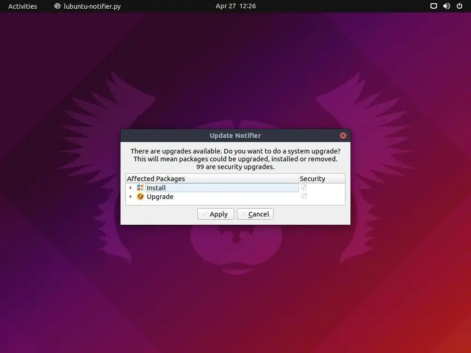Expand the Upgrade packages tree row

[x=130, y=197]
